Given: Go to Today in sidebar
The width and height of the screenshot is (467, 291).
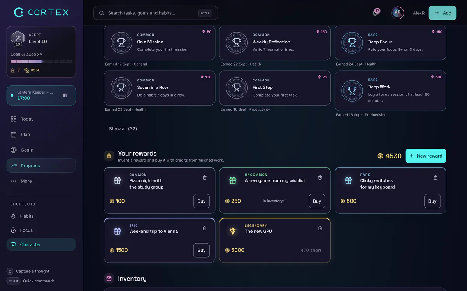Looking at the screenshot, I should point(41,119).
